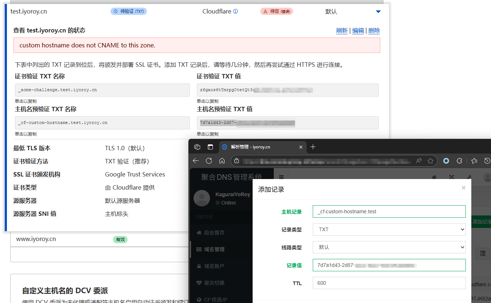The height and width of the screenshot is (303, 491).
Task: Click the Google Trust Services value
Action: point(135,174)
